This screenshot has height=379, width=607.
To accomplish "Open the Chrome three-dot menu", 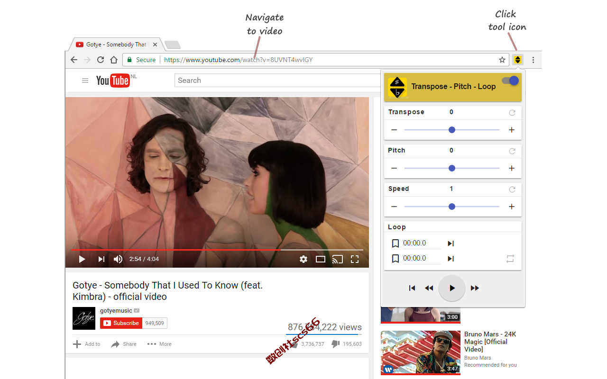I will 533,60.
